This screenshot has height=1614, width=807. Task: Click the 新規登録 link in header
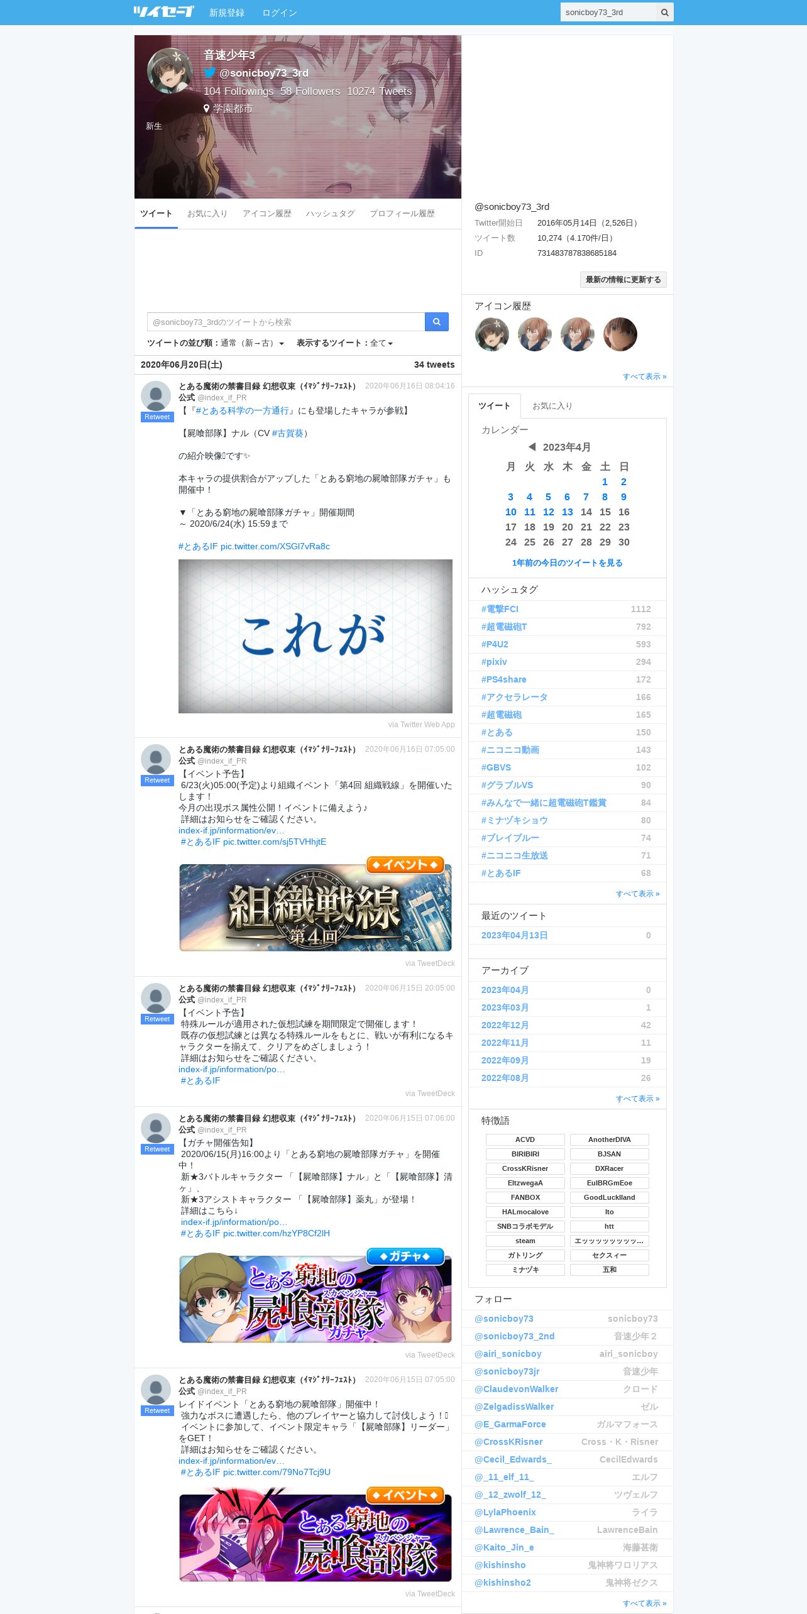227,13
